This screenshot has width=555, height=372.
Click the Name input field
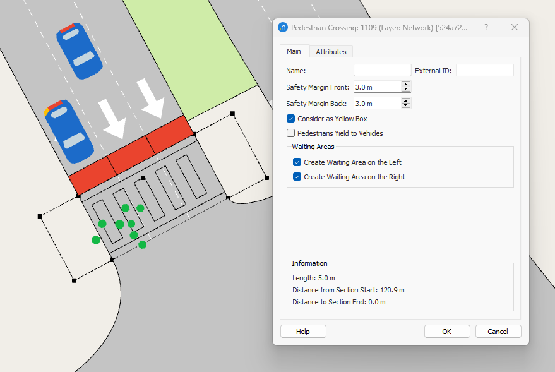[x=382, y=71]
